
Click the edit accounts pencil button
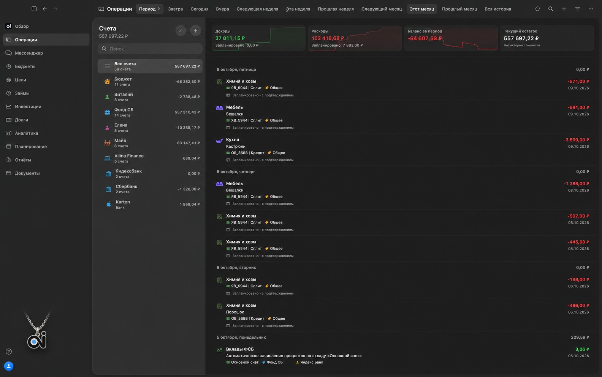pyautogui.click(x=181, y=31)
